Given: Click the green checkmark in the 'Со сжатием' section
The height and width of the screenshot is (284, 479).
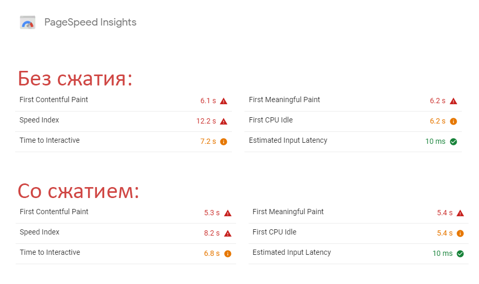Looking at the screenshot, I should coord(460,254).
